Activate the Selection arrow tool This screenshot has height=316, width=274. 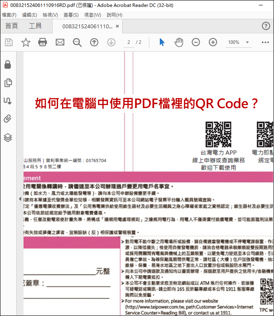(162, 43)
